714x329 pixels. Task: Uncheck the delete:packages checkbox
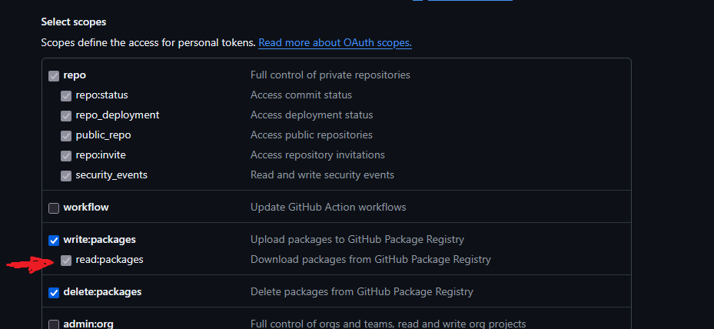54,292
